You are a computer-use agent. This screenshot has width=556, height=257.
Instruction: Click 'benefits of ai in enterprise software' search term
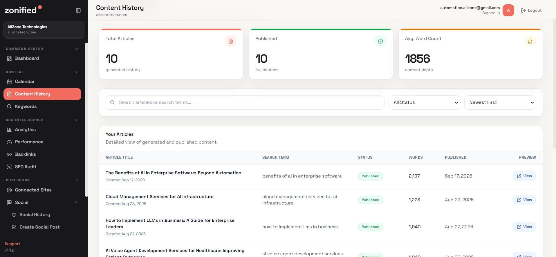302,176
